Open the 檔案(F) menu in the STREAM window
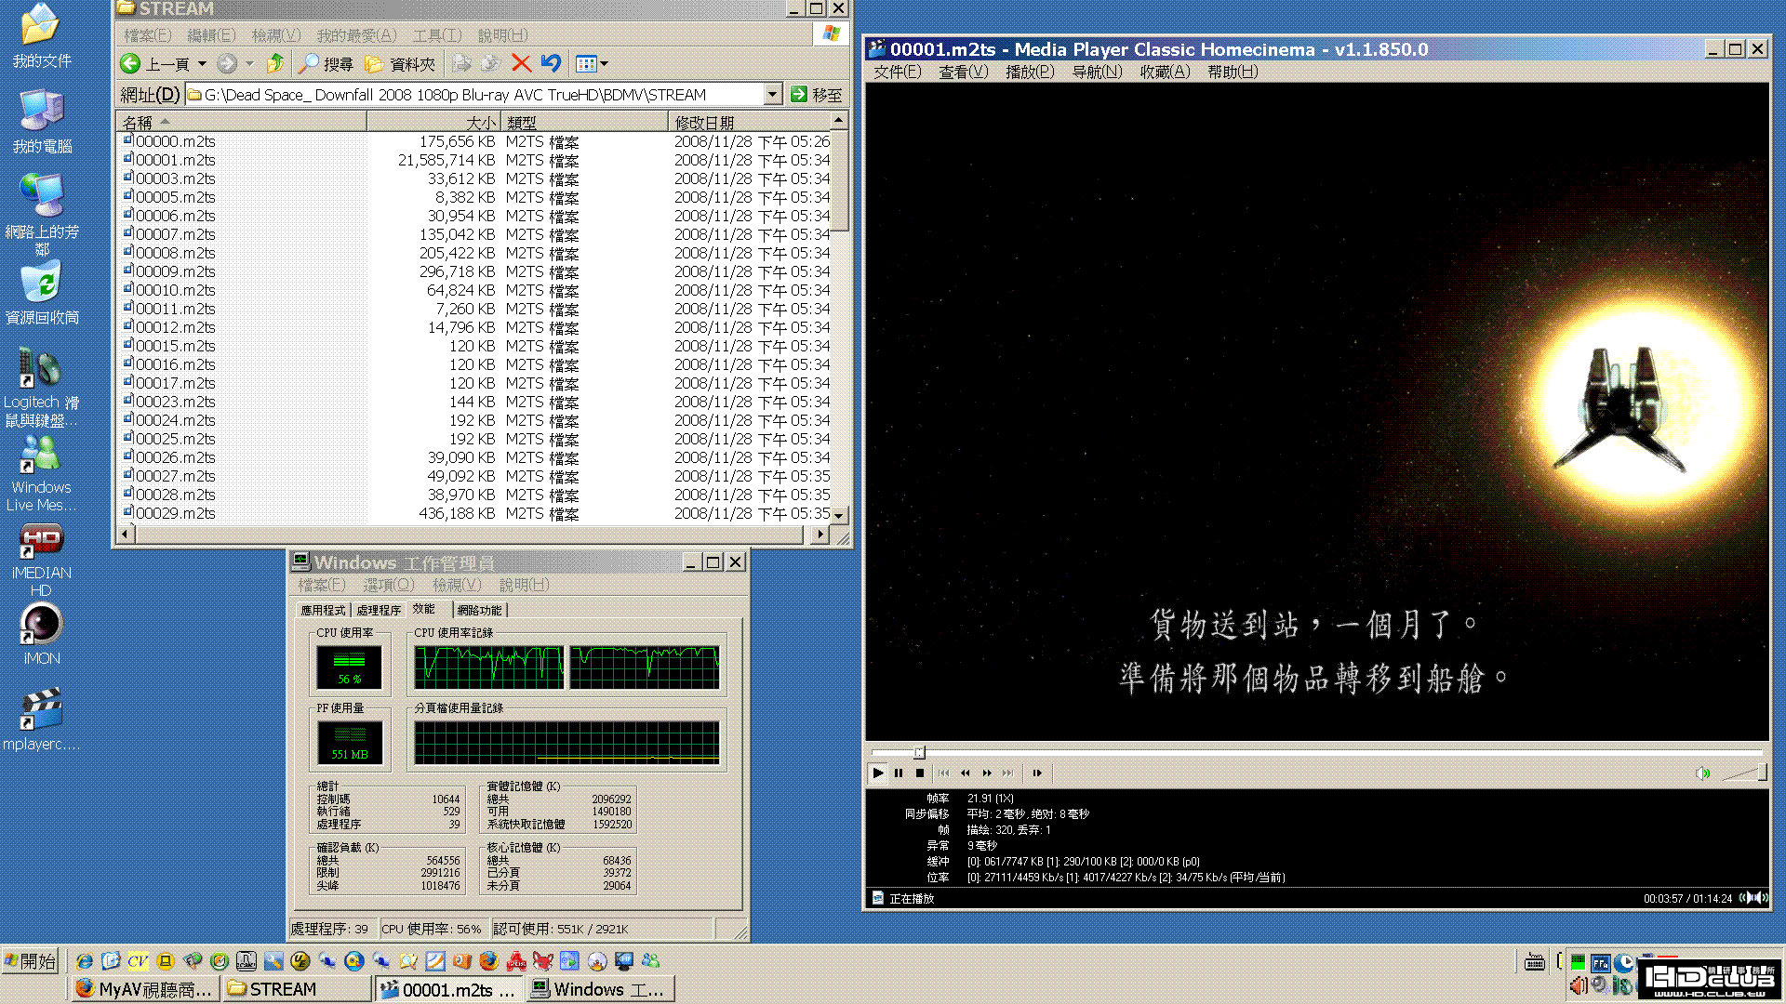 (148, 35)
